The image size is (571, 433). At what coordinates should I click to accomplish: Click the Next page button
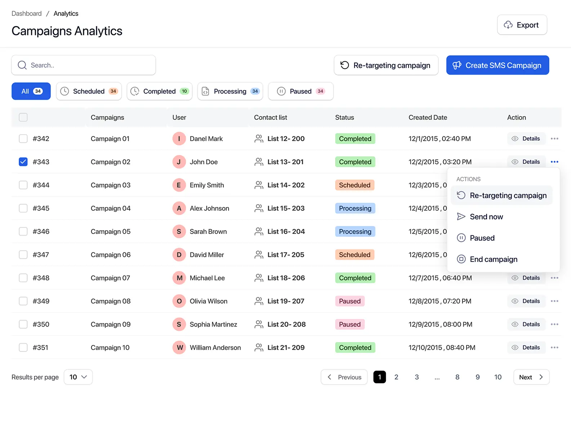tap(531, 377)
